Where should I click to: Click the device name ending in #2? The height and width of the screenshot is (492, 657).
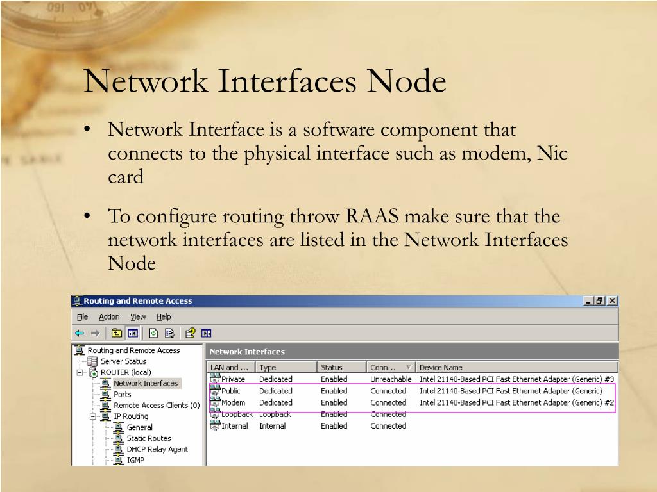(x=517, y=402)
